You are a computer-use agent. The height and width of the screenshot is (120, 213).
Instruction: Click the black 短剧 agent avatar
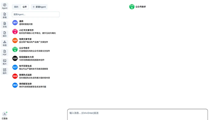15,58
